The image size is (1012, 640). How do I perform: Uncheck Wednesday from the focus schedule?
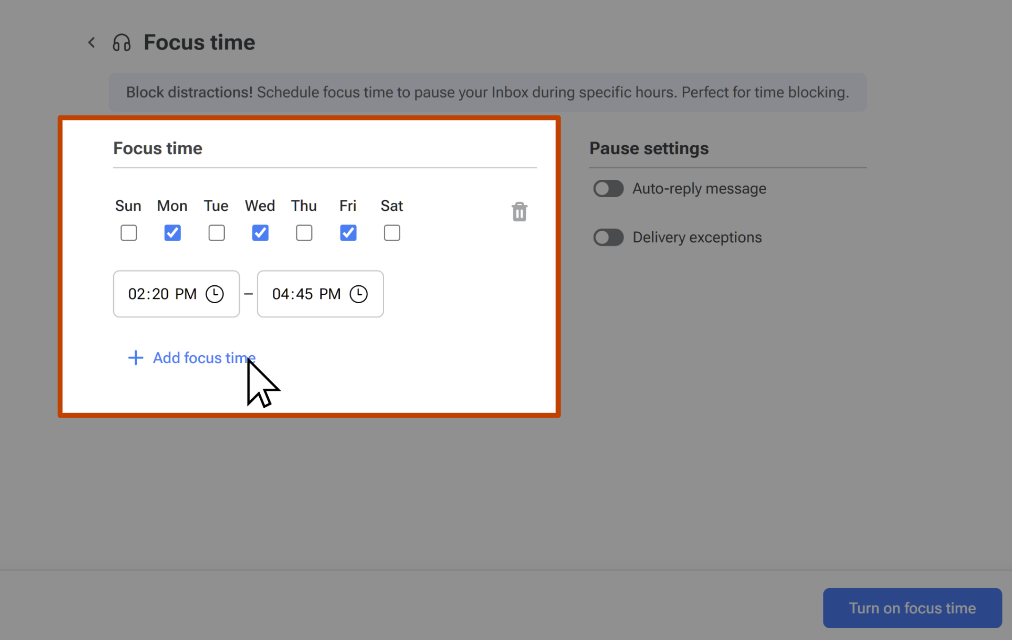click(x=260, y=232)
